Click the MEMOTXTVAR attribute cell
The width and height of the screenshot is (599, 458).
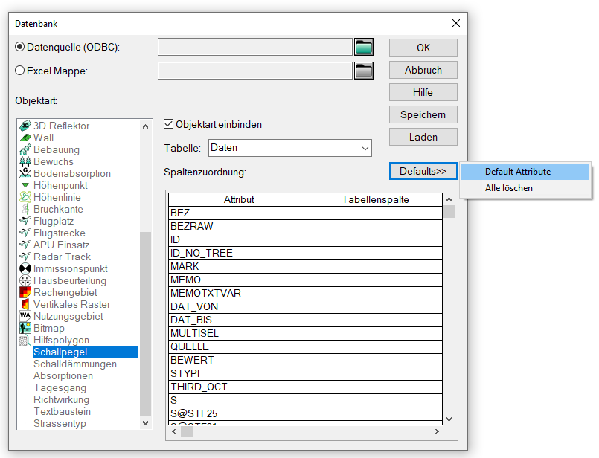239,293
